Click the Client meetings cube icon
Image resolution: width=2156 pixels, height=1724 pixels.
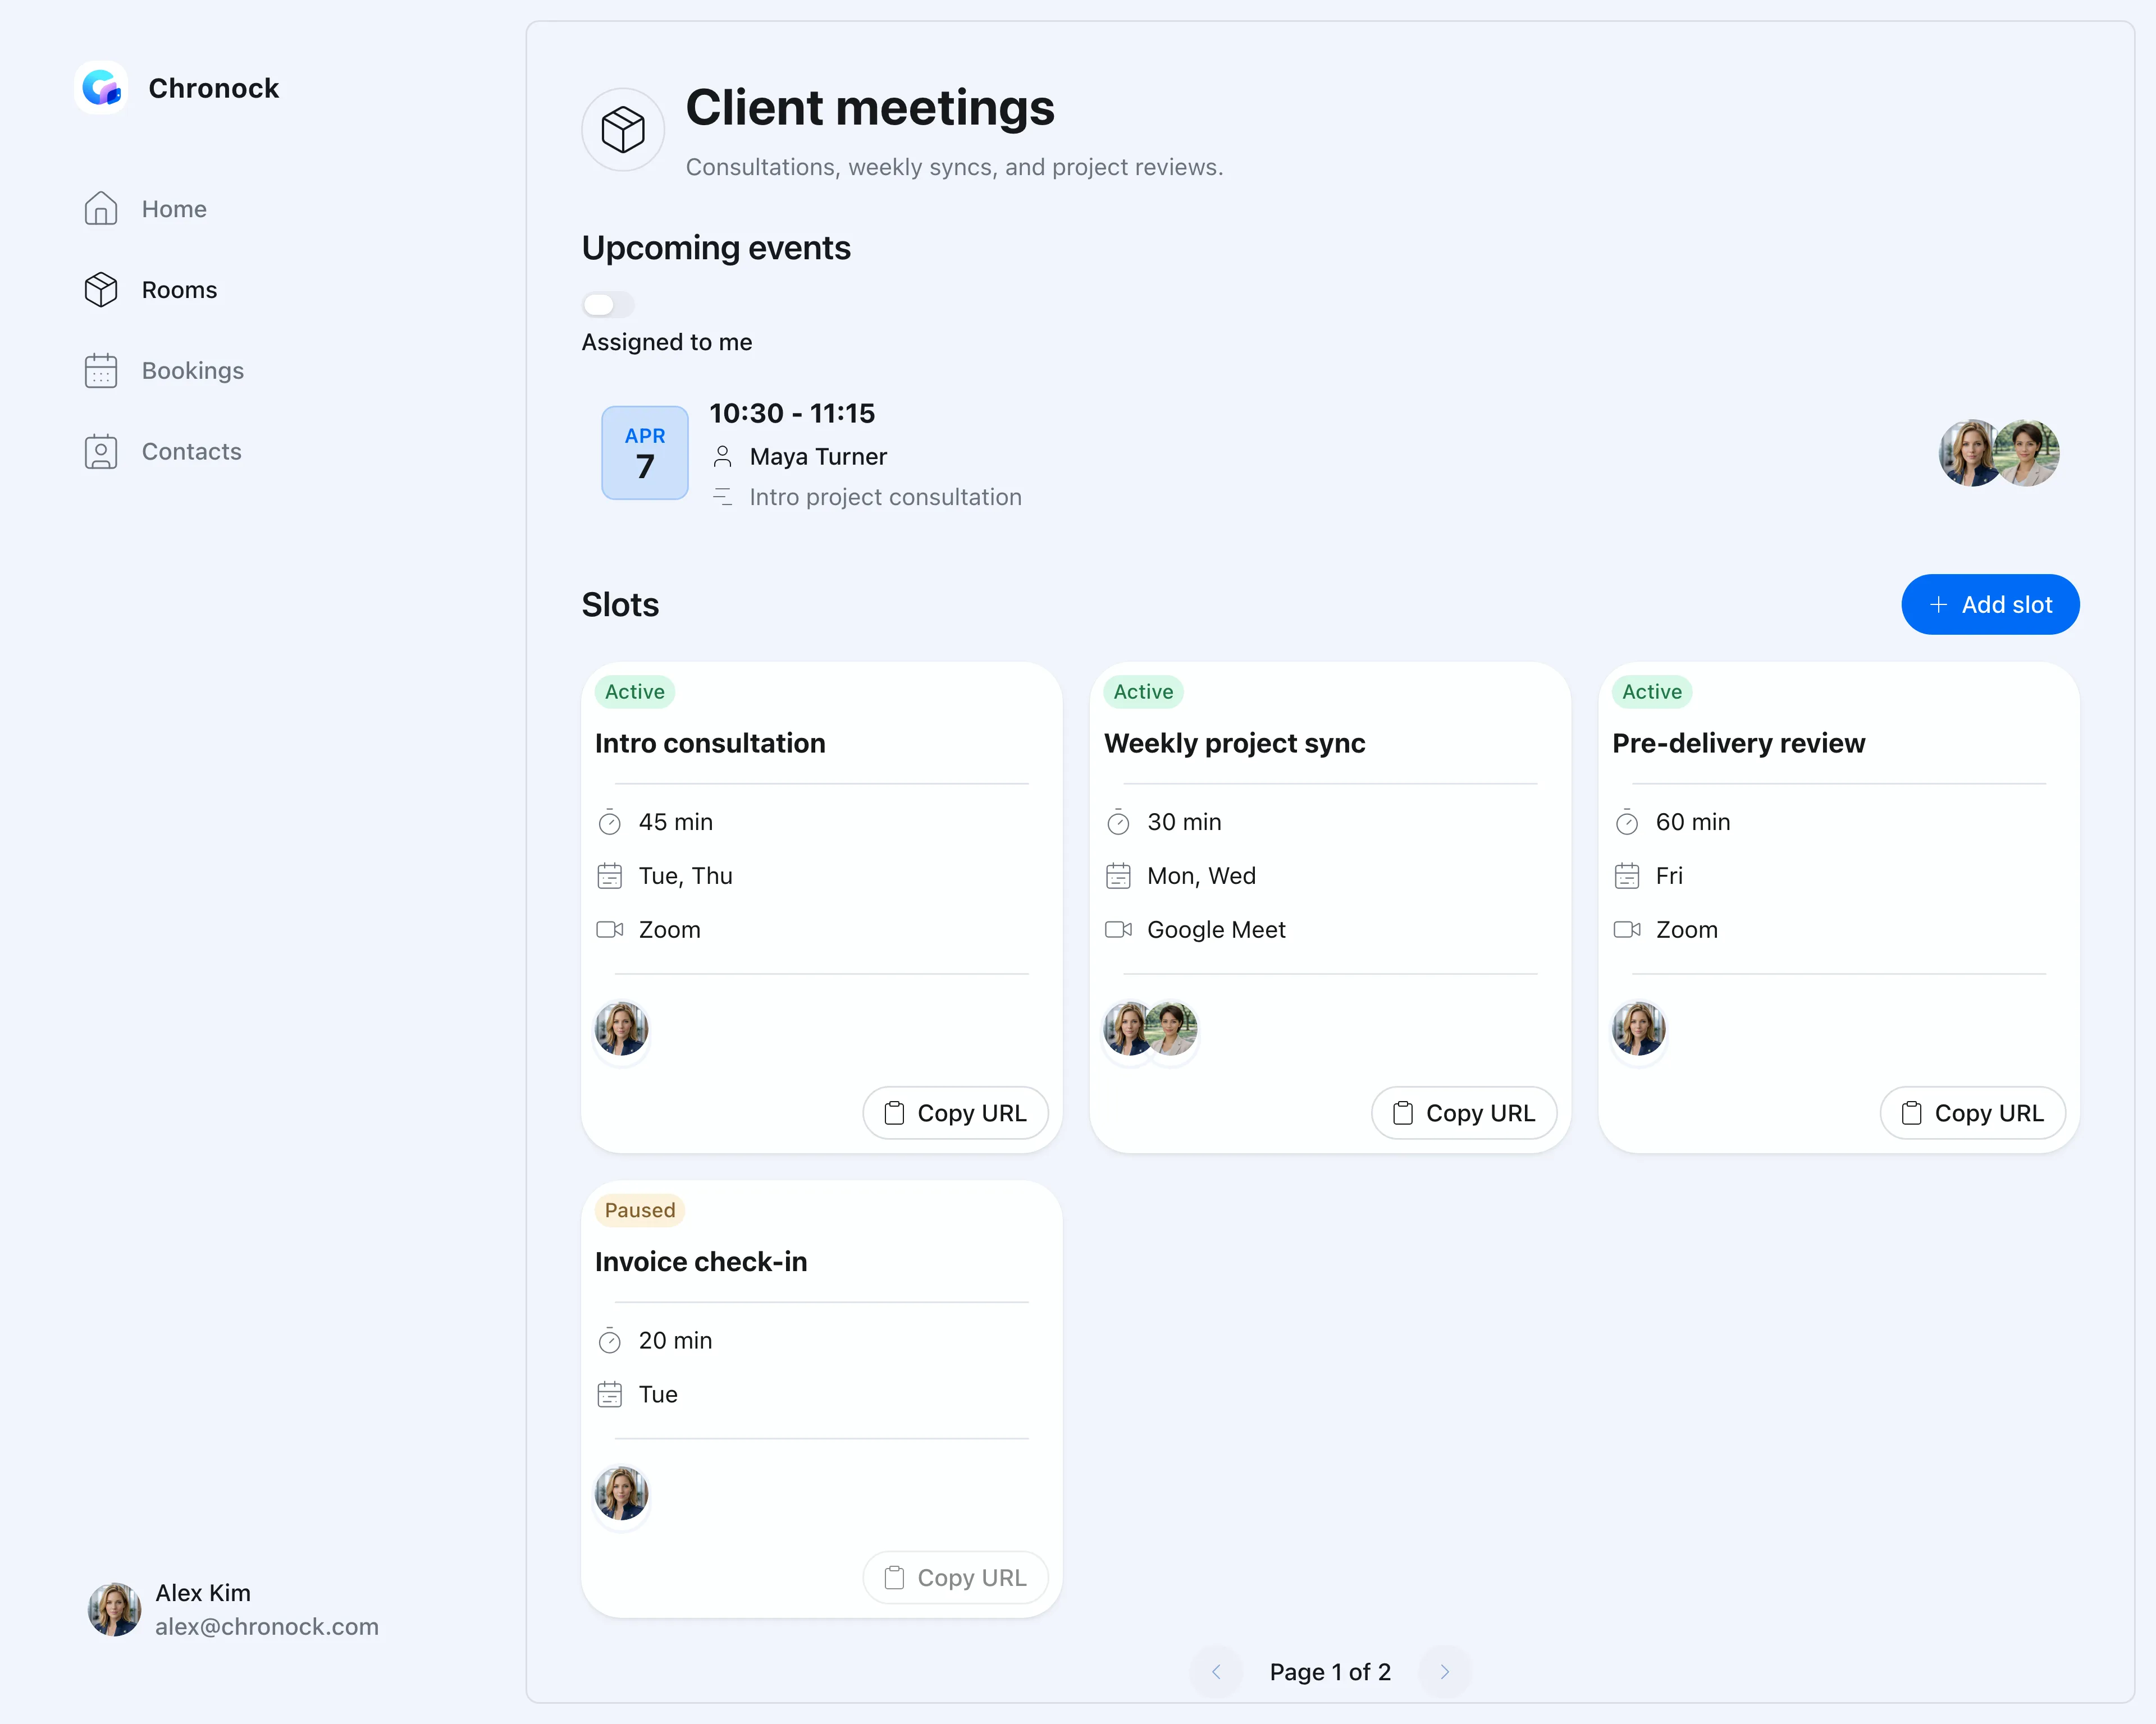click(623, 130)
